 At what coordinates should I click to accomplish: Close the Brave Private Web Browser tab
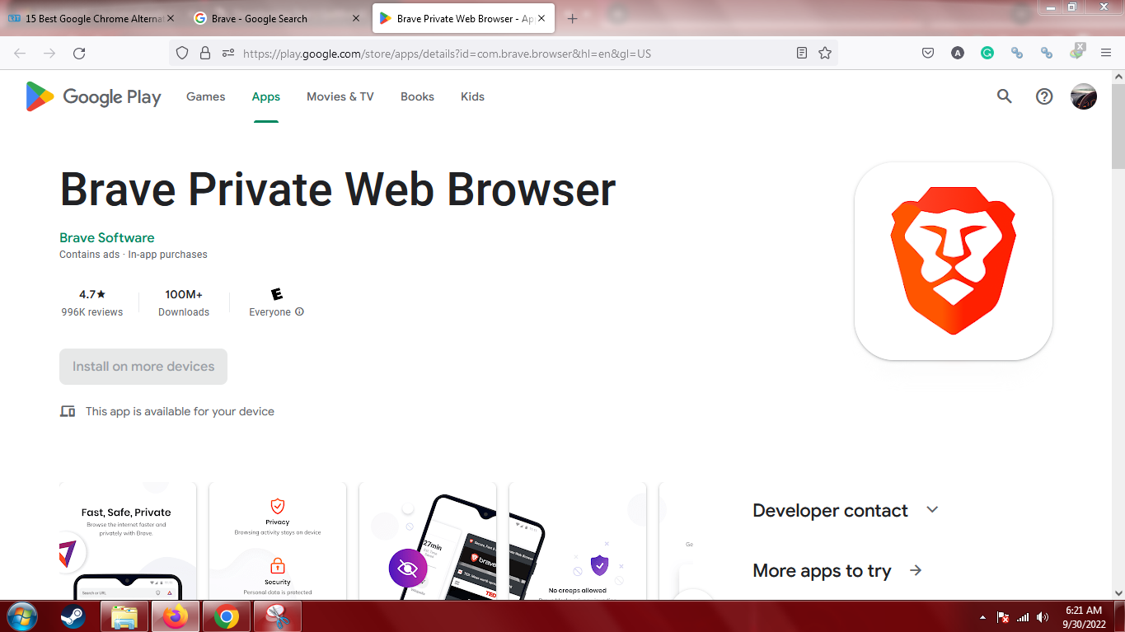tap(541, 18)
